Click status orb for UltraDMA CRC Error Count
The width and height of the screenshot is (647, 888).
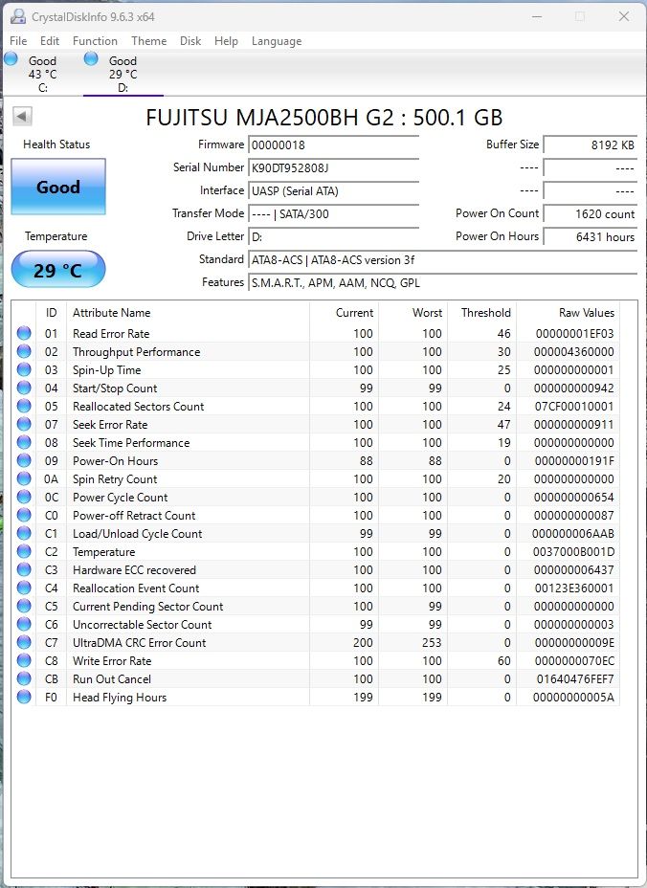(24, 642)
